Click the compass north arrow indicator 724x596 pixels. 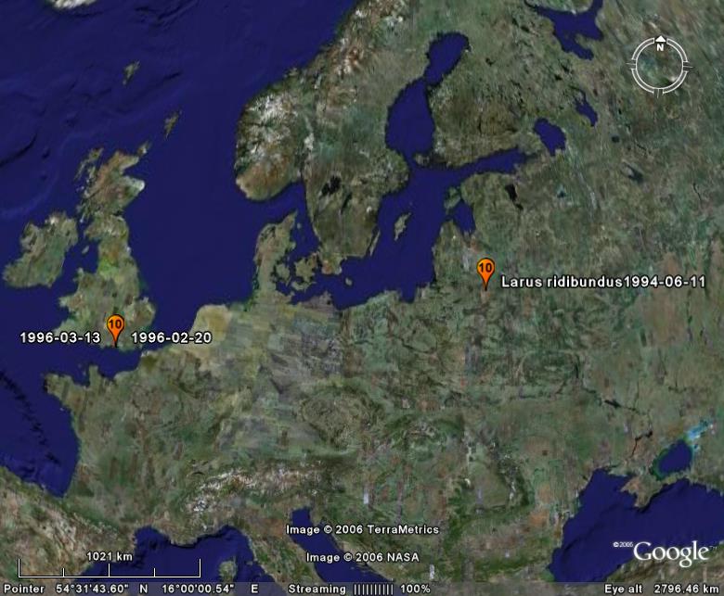pos(660,40)
